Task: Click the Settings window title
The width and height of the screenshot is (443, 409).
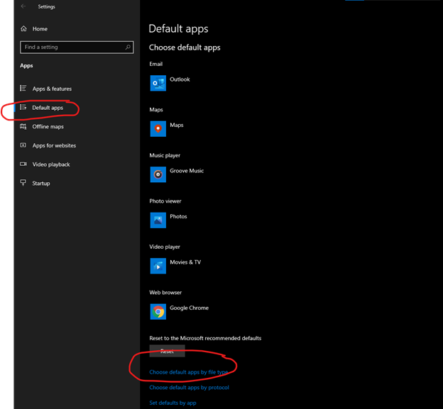Action: [47, 6]
